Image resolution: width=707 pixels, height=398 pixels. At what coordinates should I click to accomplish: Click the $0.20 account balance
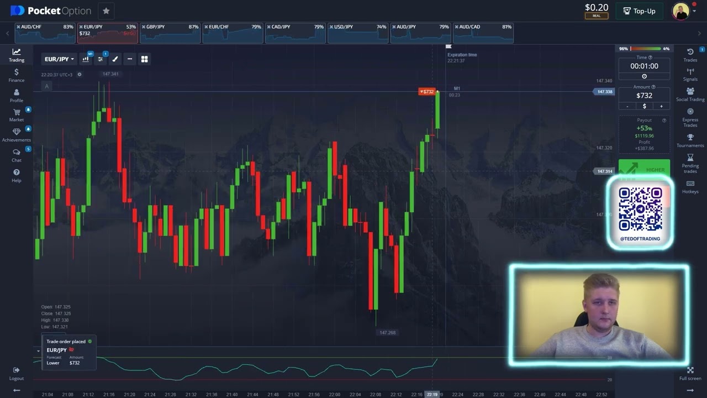click(x=597, y=8)
